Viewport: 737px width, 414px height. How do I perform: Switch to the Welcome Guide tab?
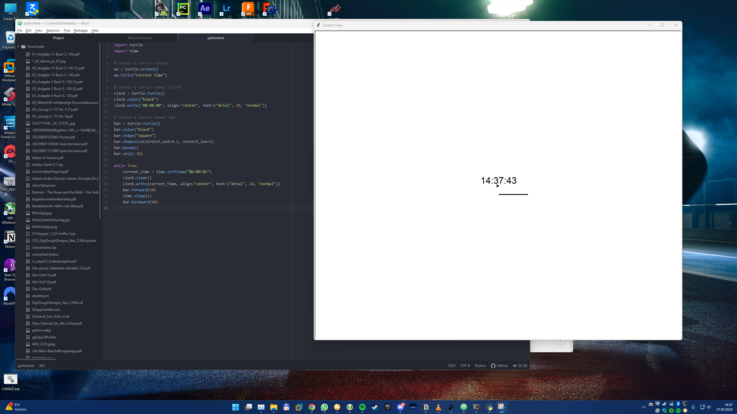pos(140,38)
